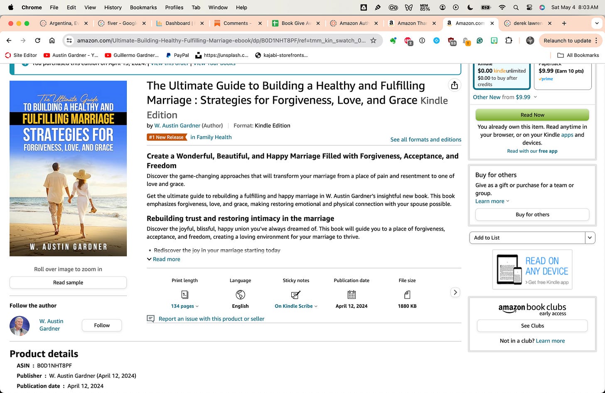Open the Chrome extensions puzzle icon

(509, 40)
